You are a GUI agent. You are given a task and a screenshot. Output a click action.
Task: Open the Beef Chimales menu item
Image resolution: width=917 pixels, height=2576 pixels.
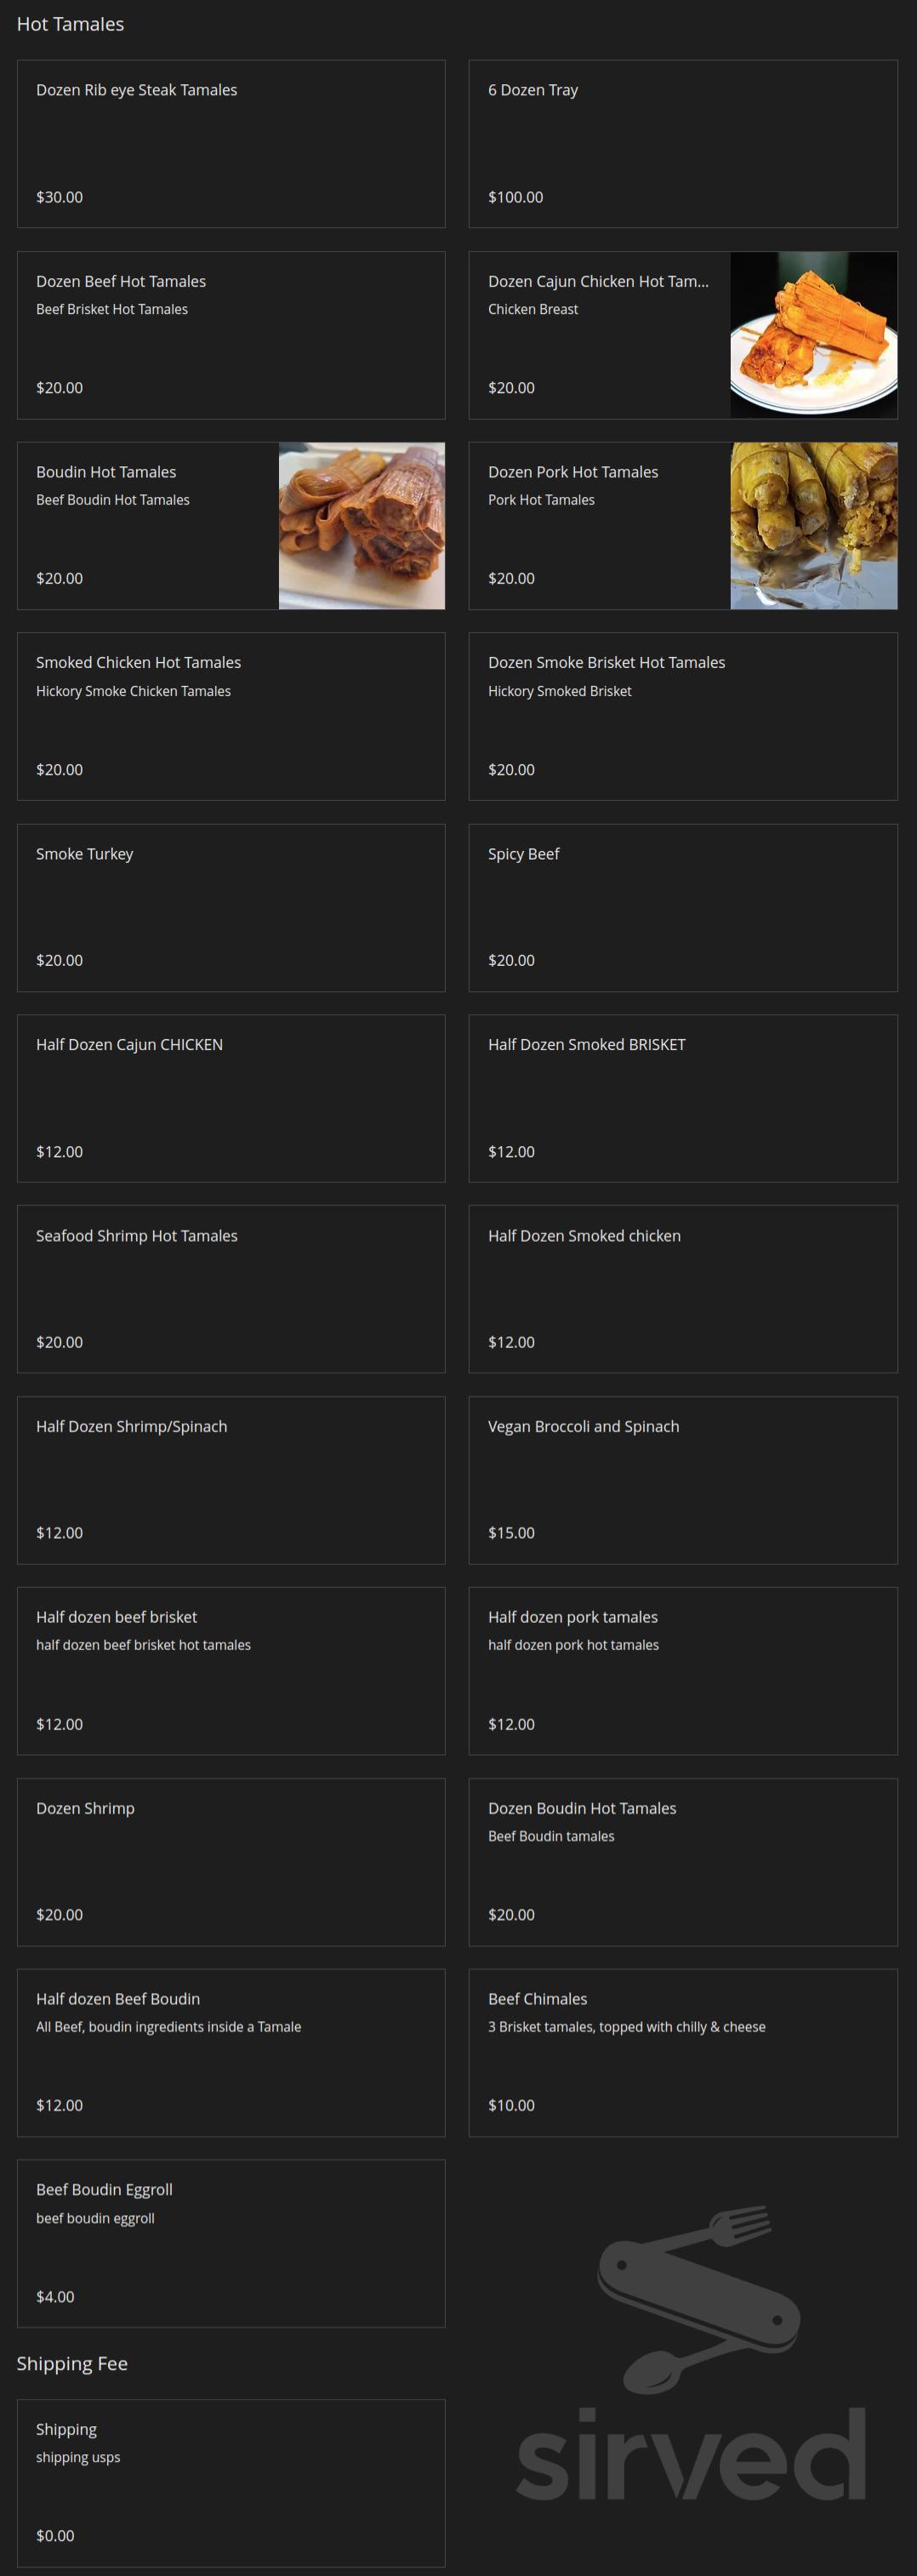tap(683, 2053)
